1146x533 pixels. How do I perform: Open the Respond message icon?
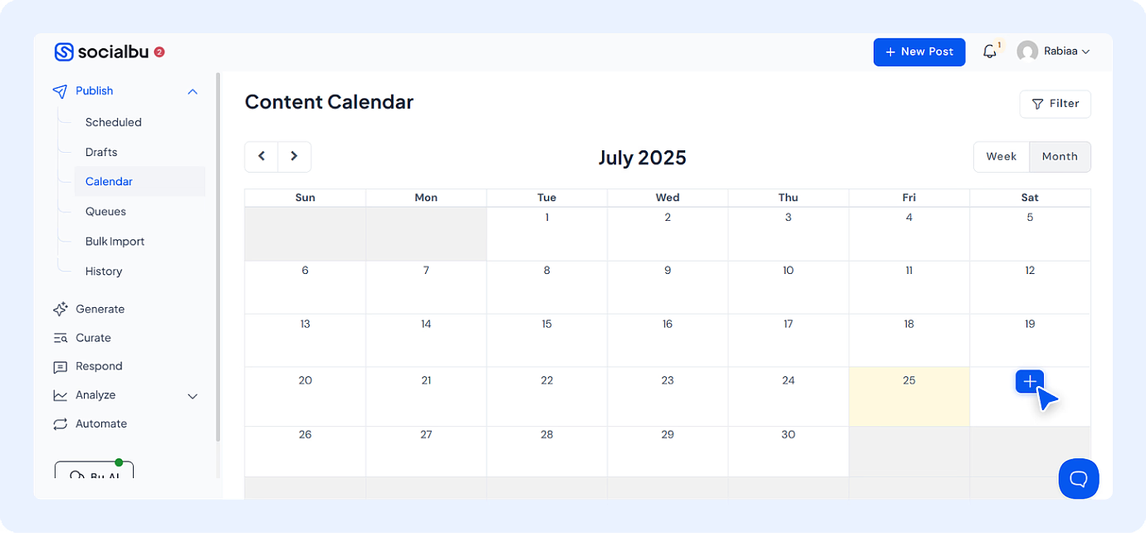pos(61,367)
